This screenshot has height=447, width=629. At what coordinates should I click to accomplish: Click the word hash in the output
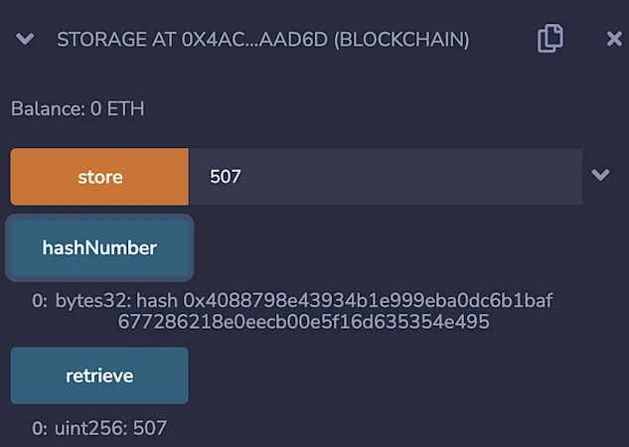point(157,300)
